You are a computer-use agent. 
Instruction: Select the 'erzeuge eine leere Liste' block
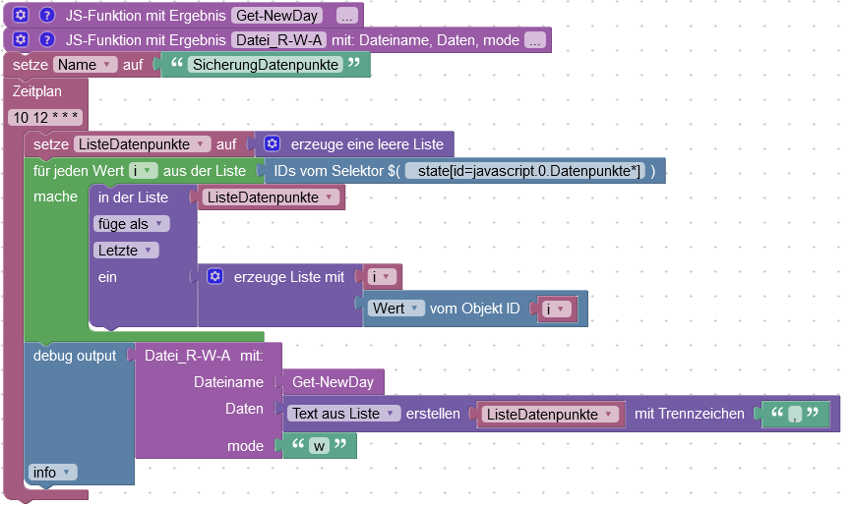[x=367, y=144]
